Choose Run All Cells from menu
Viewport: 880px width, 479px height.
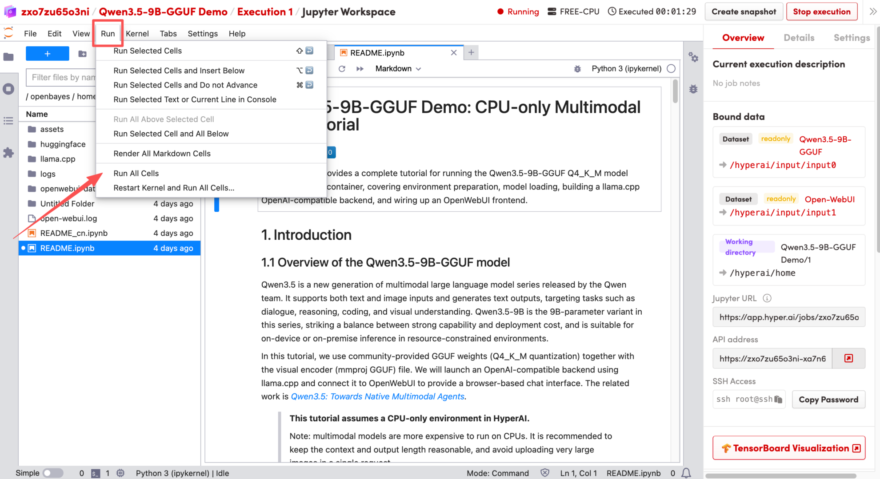[136, 174]
